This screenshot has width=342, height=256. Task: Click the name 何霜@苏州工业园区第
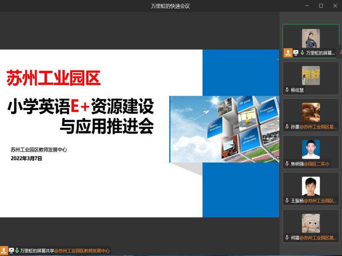[314, 238]
